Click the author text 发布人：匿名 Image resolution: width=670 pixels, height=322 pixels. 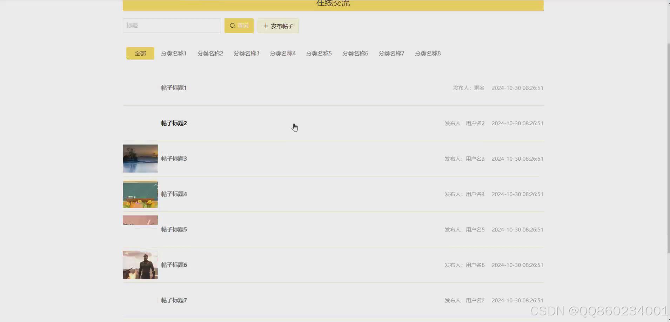tap(469, 88)
